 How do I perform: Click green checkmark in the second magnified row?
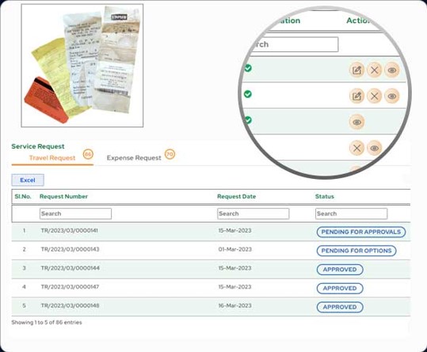[x=248, y=94]
